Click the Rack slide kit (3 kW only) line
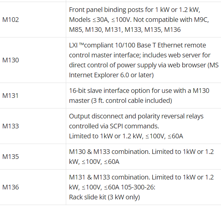 (x=105, y=197)
